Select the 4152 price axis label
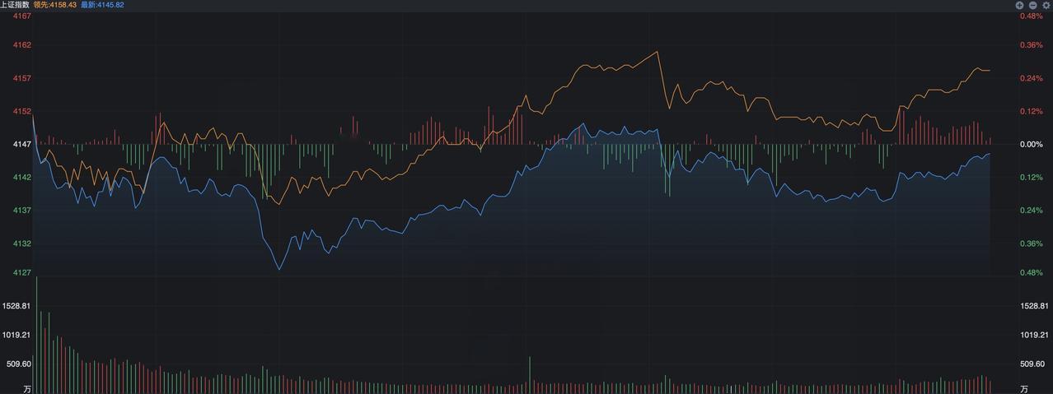This screenshot has width=1053, height=394. tap(23, 111)
